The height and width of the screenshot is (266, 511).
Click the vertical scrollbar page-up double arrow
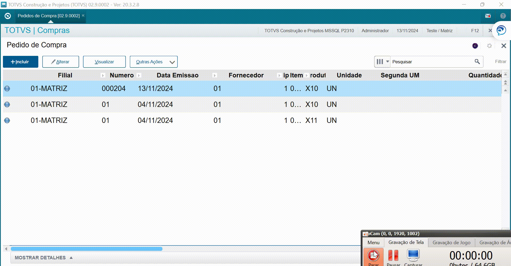(505, 83)
